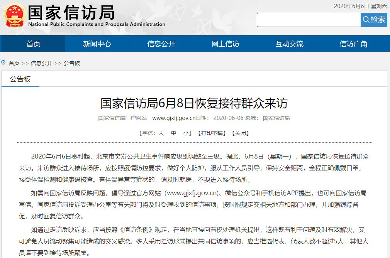Screen dimensions: 390x258
Task: Open the 信访广角 section
Action: 353,44
